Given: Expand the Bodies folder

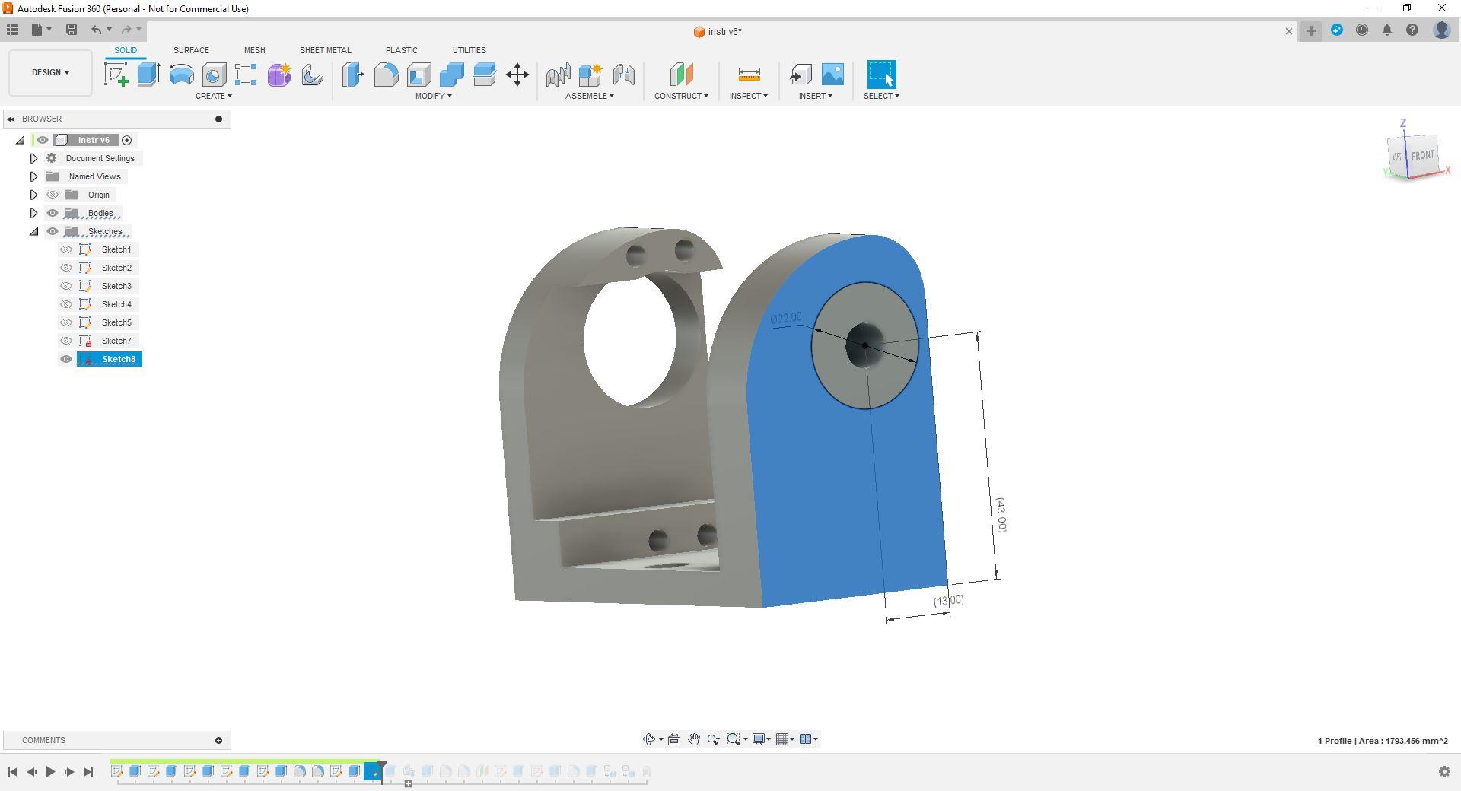Looking at the screenshot, I should coord(33,213).
